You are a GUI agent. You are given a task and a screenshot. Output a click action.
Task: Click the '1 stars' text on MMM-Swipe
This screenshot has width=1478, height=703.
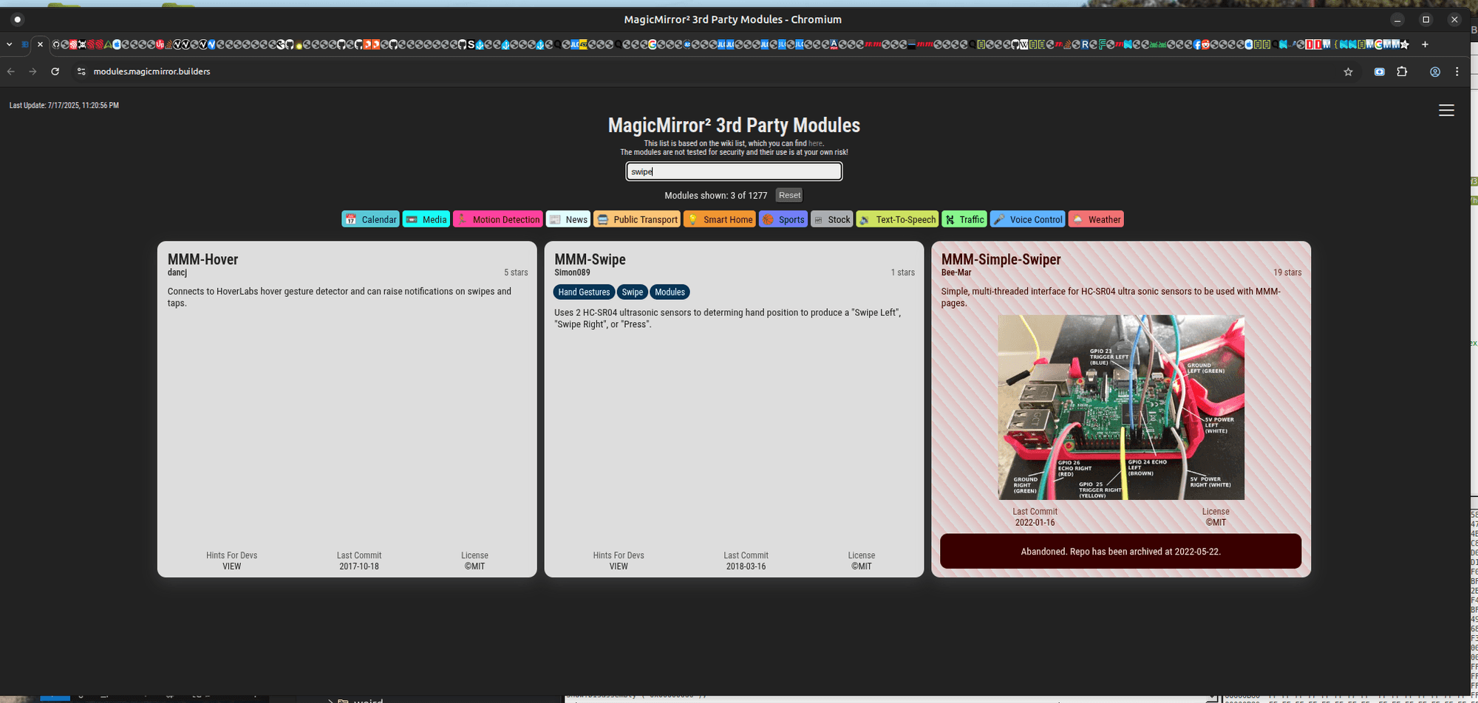click(902, 272)
